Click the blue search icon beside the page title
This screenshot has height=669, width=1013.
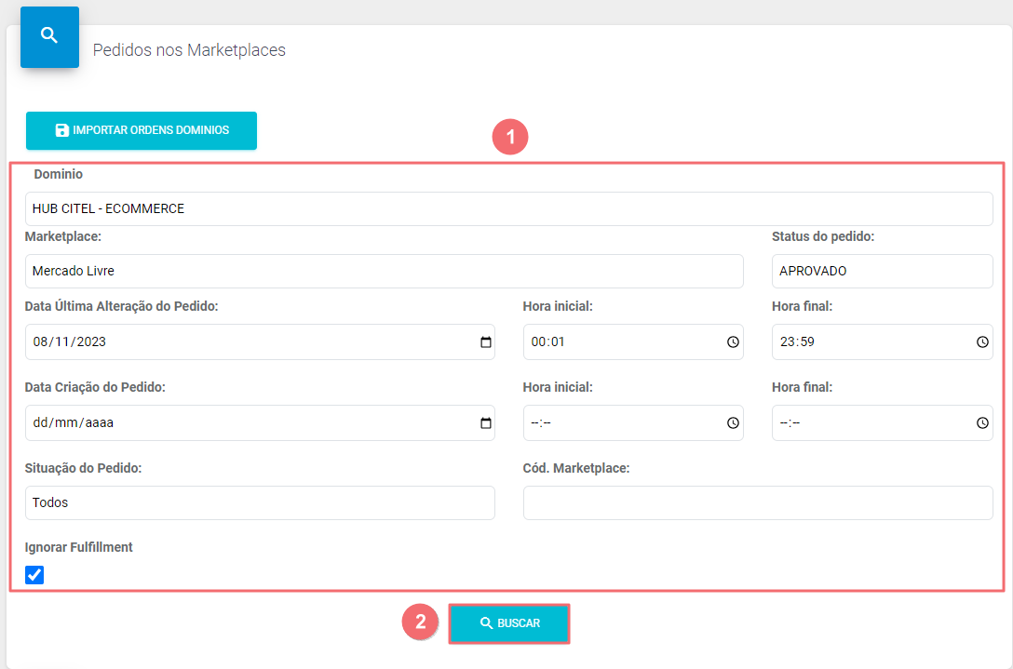point(49,37)
